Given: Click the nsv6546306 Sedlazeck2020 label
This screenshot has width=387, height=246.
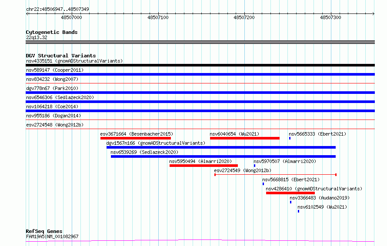Looking at the screenshot, I should (x=60, y=97).
